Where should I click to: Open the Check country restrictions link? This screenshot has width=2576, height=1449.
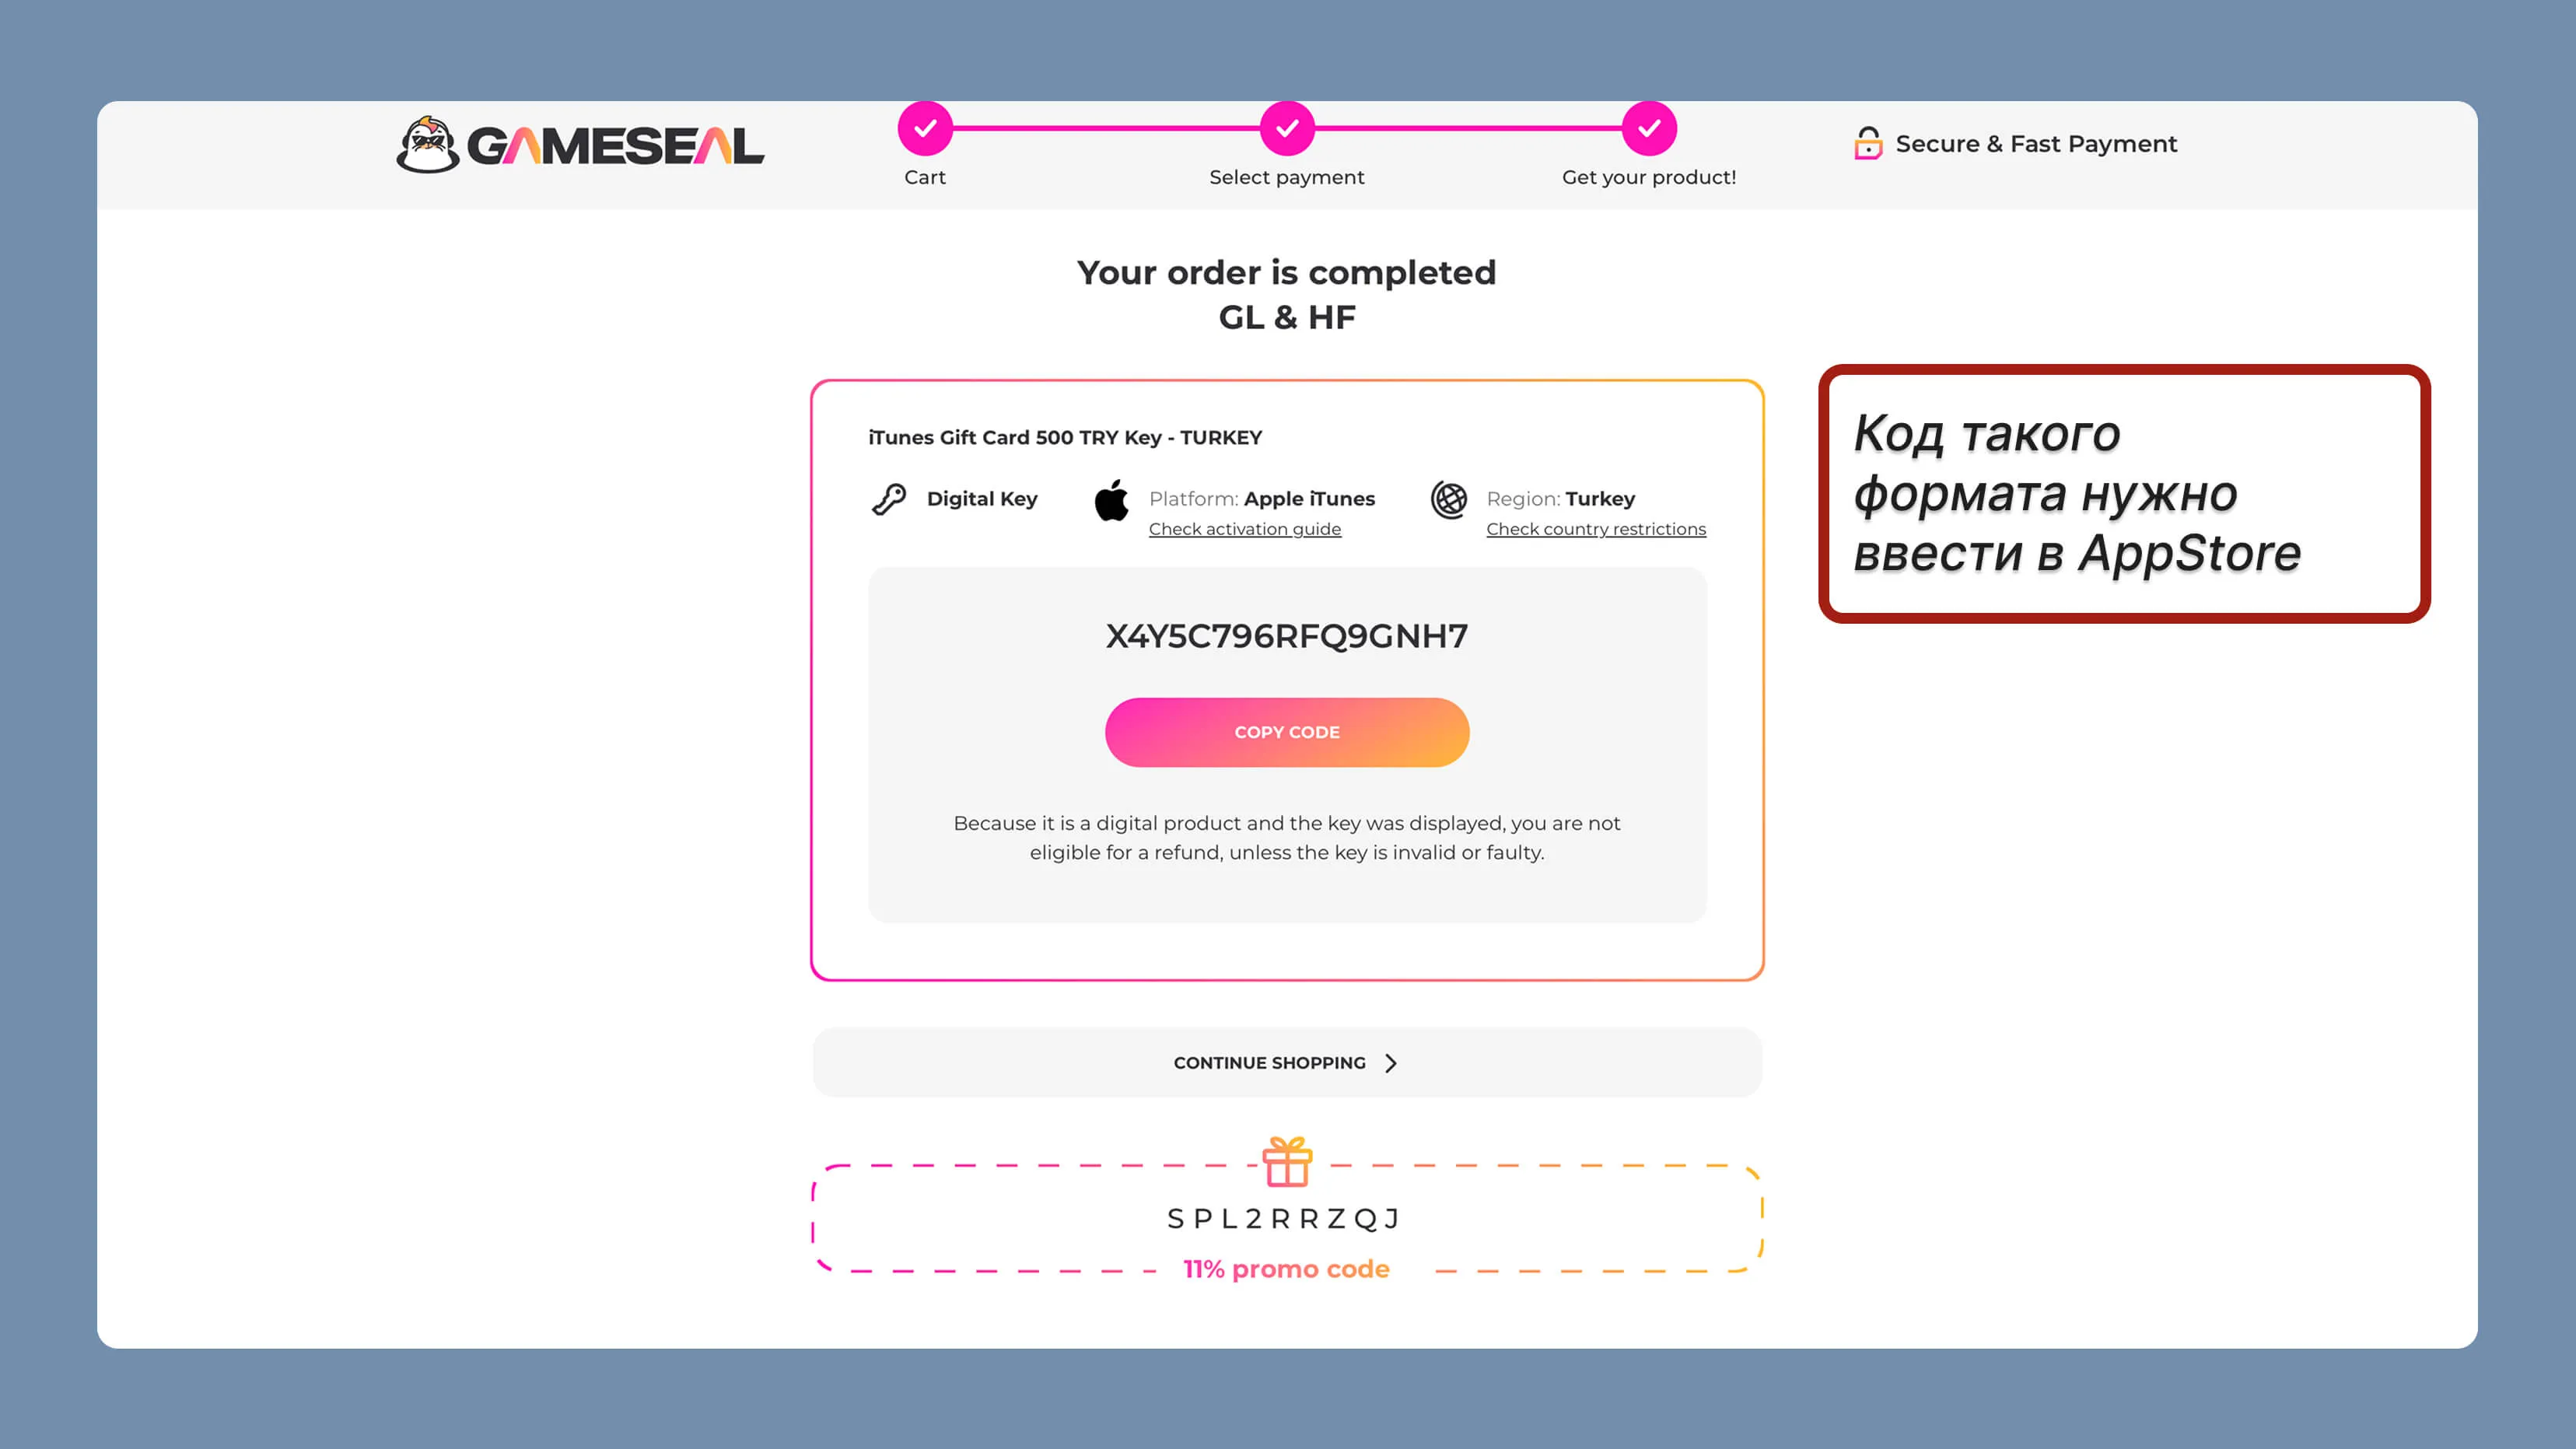point(1596,529)
